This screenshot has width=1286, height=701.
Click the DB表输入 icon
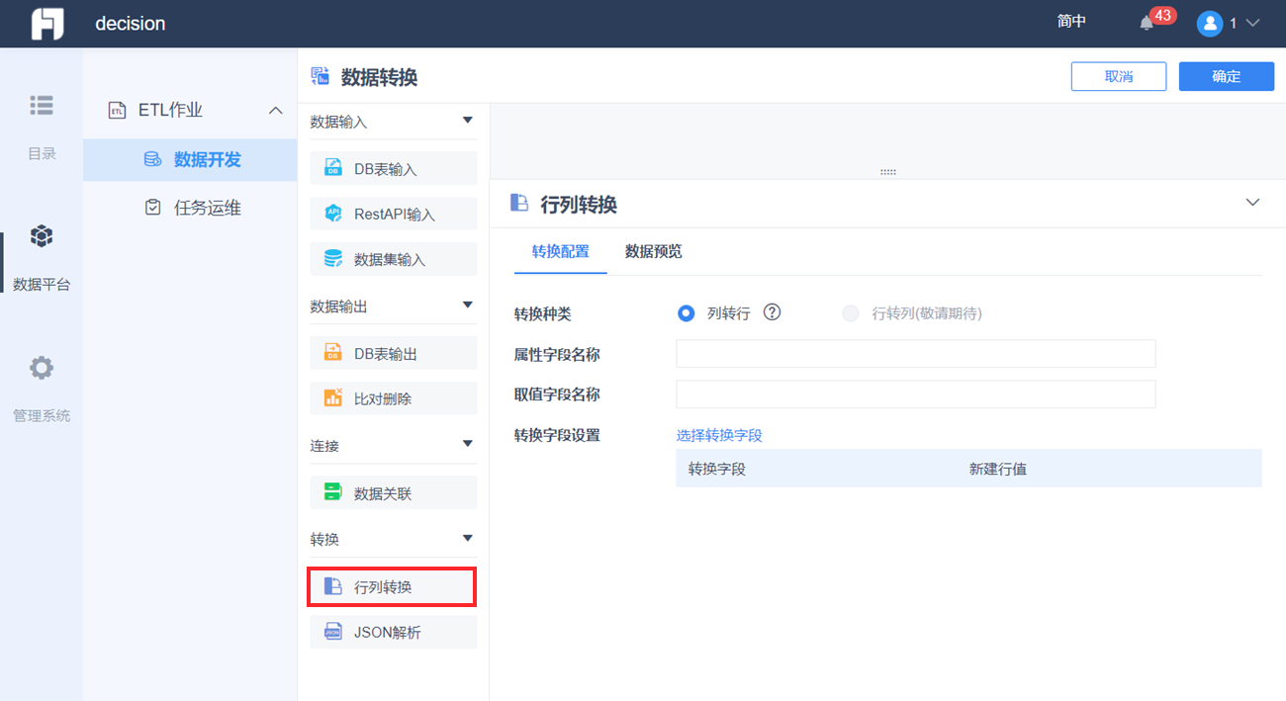(333, 168)
